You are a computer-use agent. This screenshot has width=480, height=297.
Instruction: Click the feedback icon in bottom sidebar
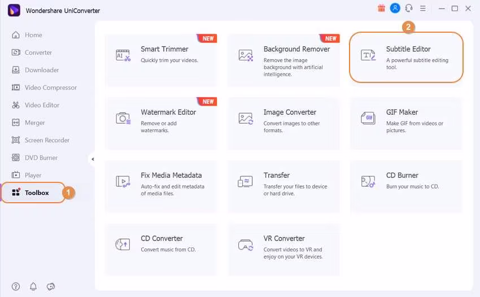coord(51,286)
